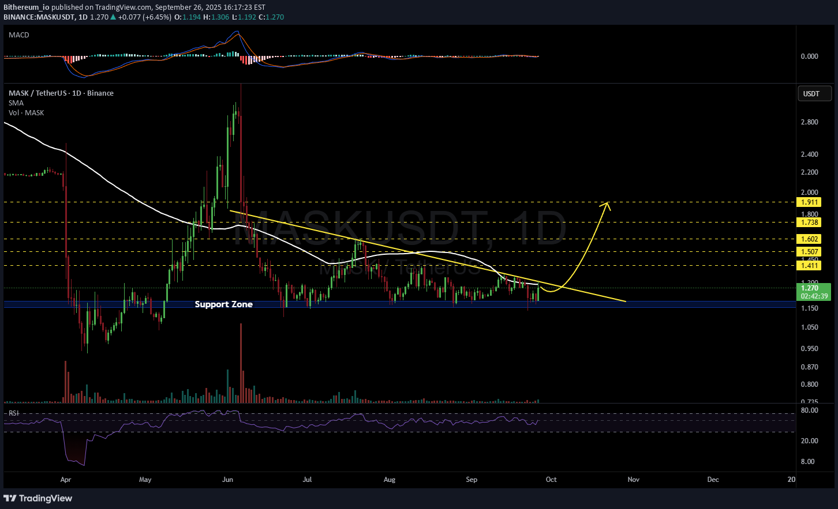Open the MACD indicator label
838x509 pixels.
point(19,35)
